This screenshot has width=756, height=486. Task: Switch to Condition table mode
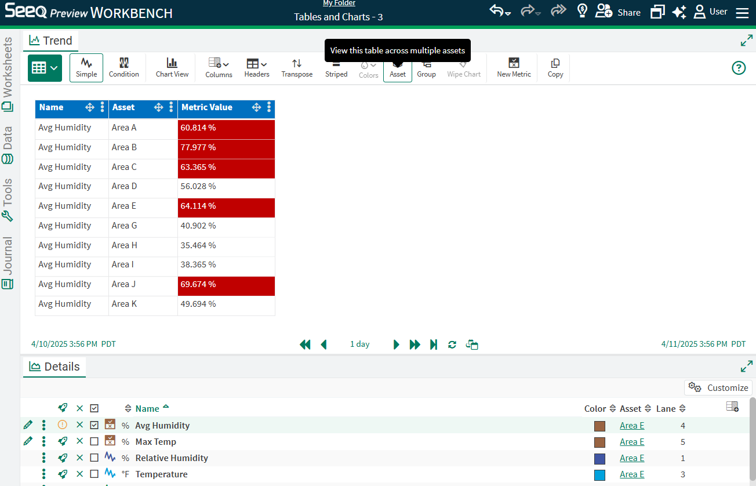(124, 67)
